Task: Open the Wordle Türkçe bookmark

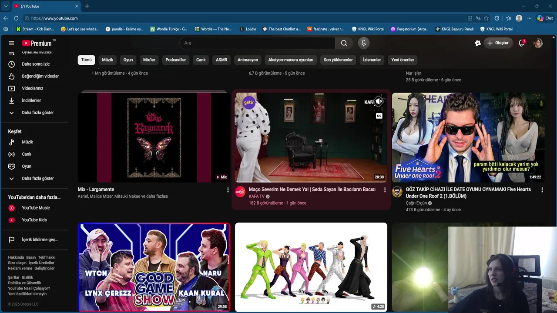Action: [168, 29]
